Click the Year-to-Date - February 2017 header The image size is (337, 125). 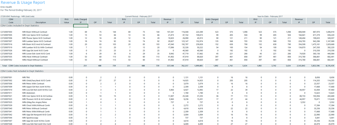pos(270,16)
